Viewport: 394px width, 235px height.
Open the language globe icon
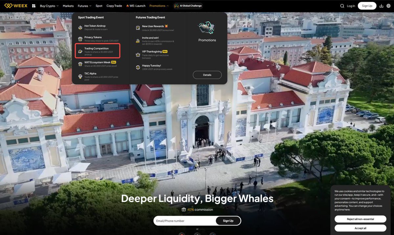389,6
